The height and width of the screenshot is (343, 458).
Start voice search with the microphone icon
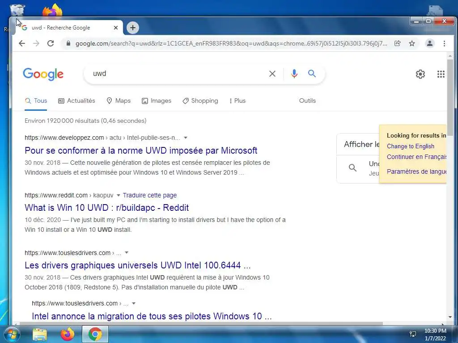tap(294, 74)
